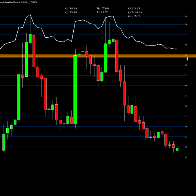Image resolution: width=196 pixels, height=196 pixels.
Task: Click the 51 price axis label
Action: [x=186, y=75]
